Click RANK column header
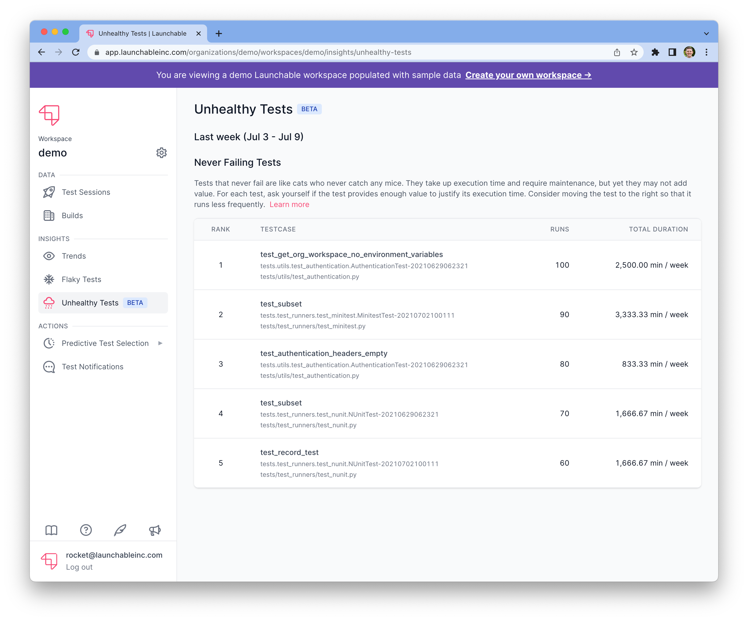 [x=220, y=229]
